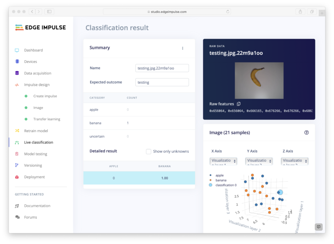Screen dimensions: 334x244
Task: Open help for Image samples chart
Action: [306, 133]
